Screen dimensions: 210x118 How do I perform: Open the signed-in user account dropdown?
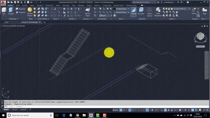pos(168,2)
